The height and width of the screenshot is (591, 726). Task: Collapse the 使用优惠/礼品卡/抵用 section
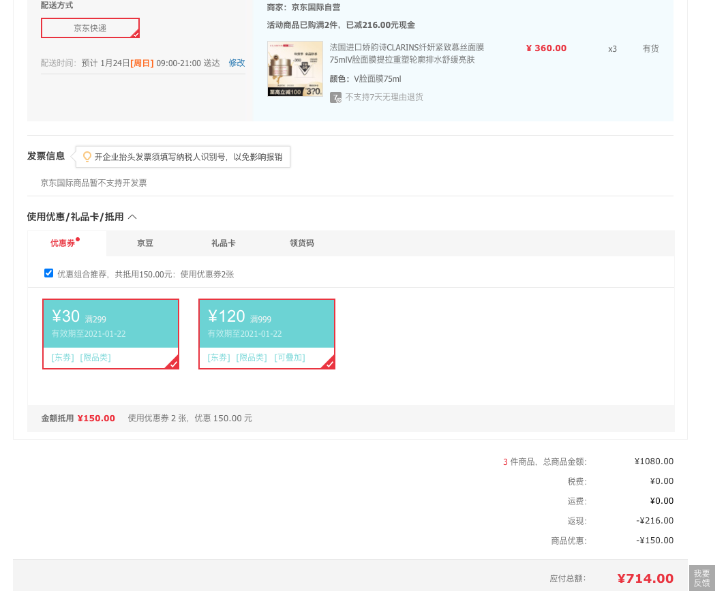click(x=132, y=217)
